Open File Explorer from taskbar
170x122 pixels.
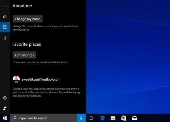click(113, 118)
